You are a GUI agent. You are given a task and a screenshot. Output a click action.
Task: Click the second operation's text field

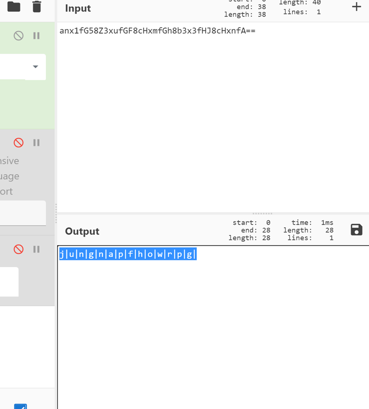pyautogui.click(x=22, y=213)
